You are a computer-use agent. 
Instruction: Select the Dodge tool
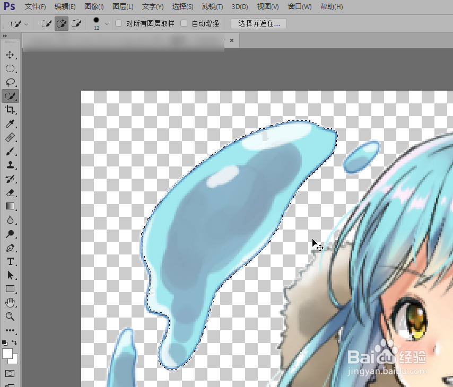pyautogui.click(x=10, y=234)
